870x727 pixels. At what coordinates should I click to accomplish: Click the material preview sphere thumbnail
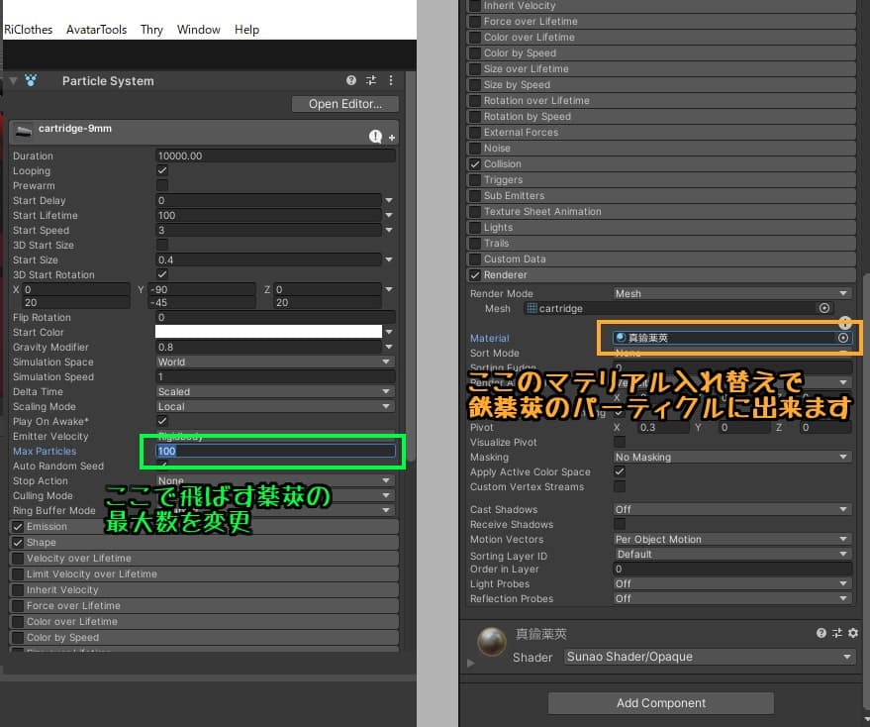[492, 642]
